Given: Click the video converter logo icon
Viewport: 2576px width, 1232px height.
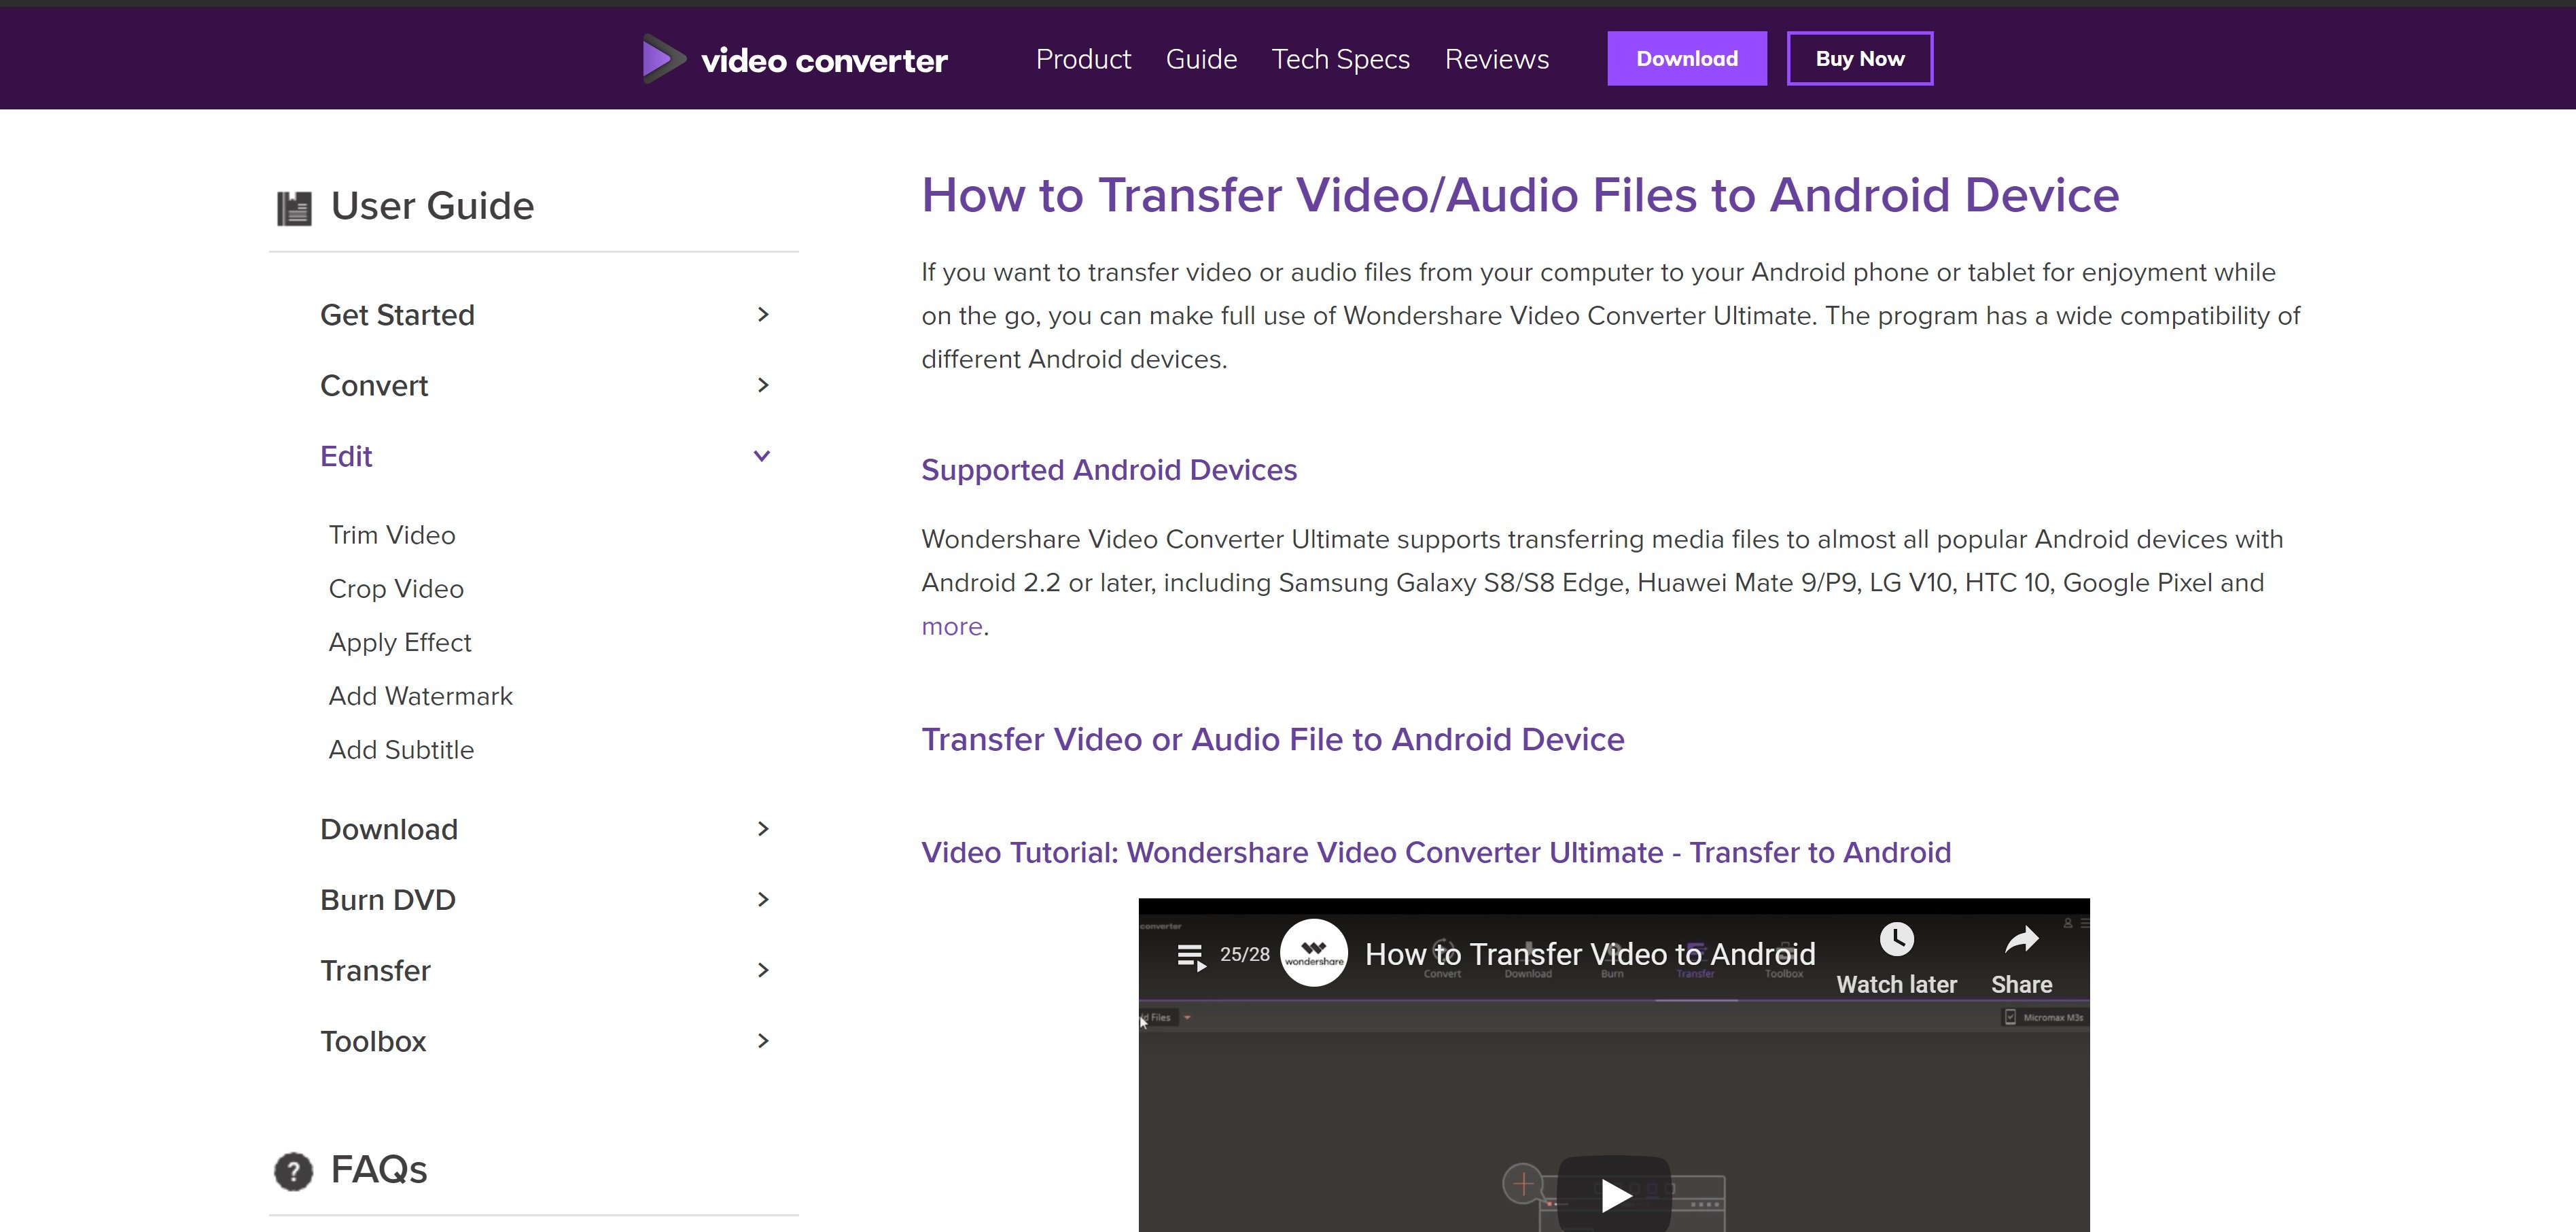Looking at the screenshot, I should click(x=664, y=59).
